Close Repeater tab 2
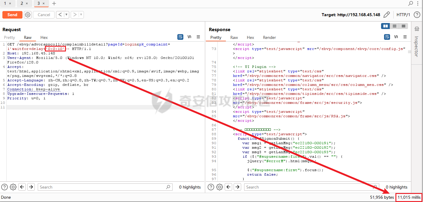 [x=27, y=4]
